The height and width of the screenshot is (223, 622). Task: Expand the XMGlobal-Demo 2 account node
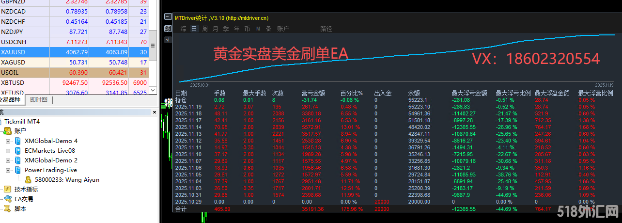point(8,160)
